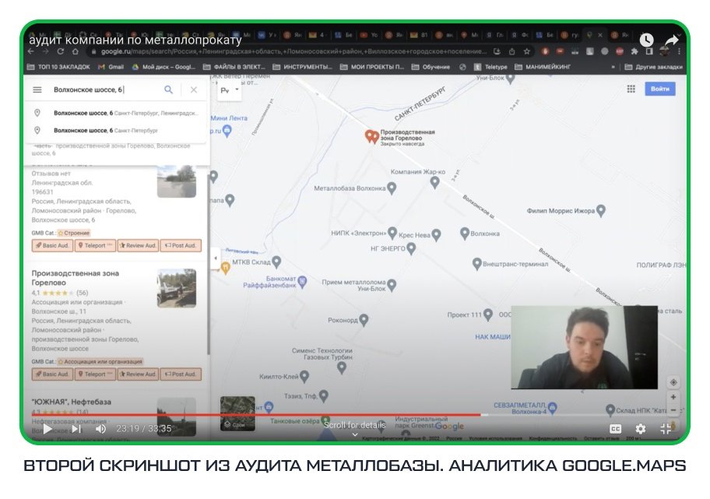This screenshot has height=499, width=710.
Task: Click the Банкомат Райффайзенбанк pin
Action: [302, 282]
